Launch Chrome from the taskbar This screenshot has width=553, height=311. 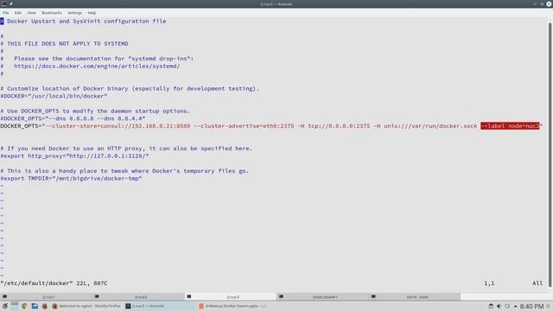(x=24, y=306)
